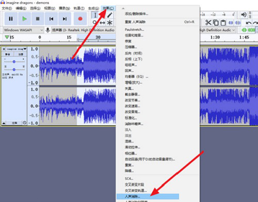The height and width of the screenshot is (202, 258).
Task: Click the playback speaker volume icon
Action: click(244, 15)
